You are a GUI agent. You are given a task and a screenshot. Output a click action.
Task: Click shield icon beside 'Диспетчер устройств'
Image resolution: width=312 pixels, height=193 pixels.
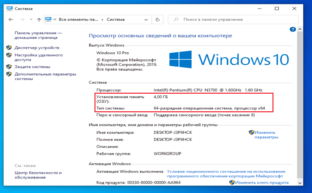click(9, 48)
